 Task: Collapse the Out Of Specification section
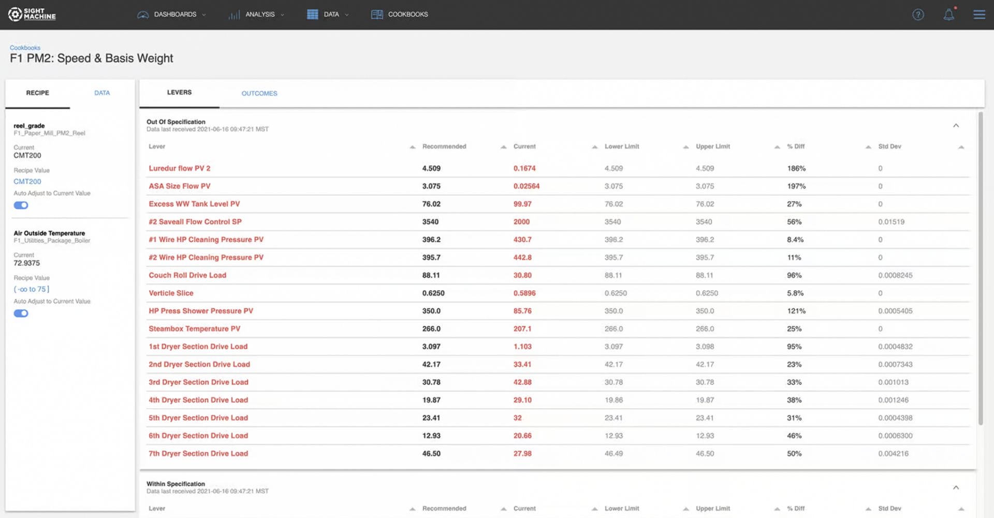[956, 125]
